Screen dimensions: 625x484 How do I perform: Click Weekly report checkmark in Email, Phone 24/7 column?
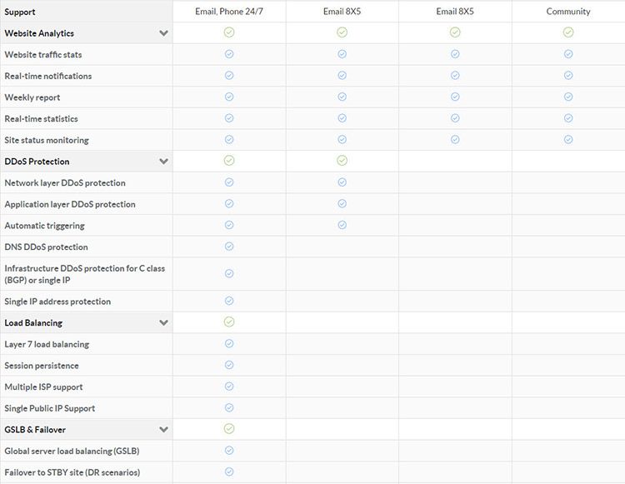pyautogui.click(x=229, y=97)
